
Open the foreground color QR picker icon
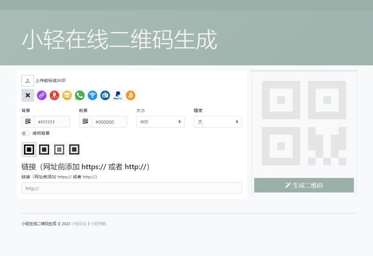[x=85, y=121]
